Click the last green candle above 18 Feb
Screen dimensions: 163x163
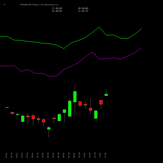click(106, 95)
